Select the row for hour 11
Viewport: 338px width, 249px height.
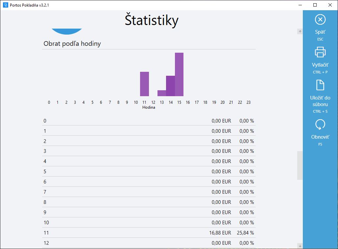pos(149,233)
